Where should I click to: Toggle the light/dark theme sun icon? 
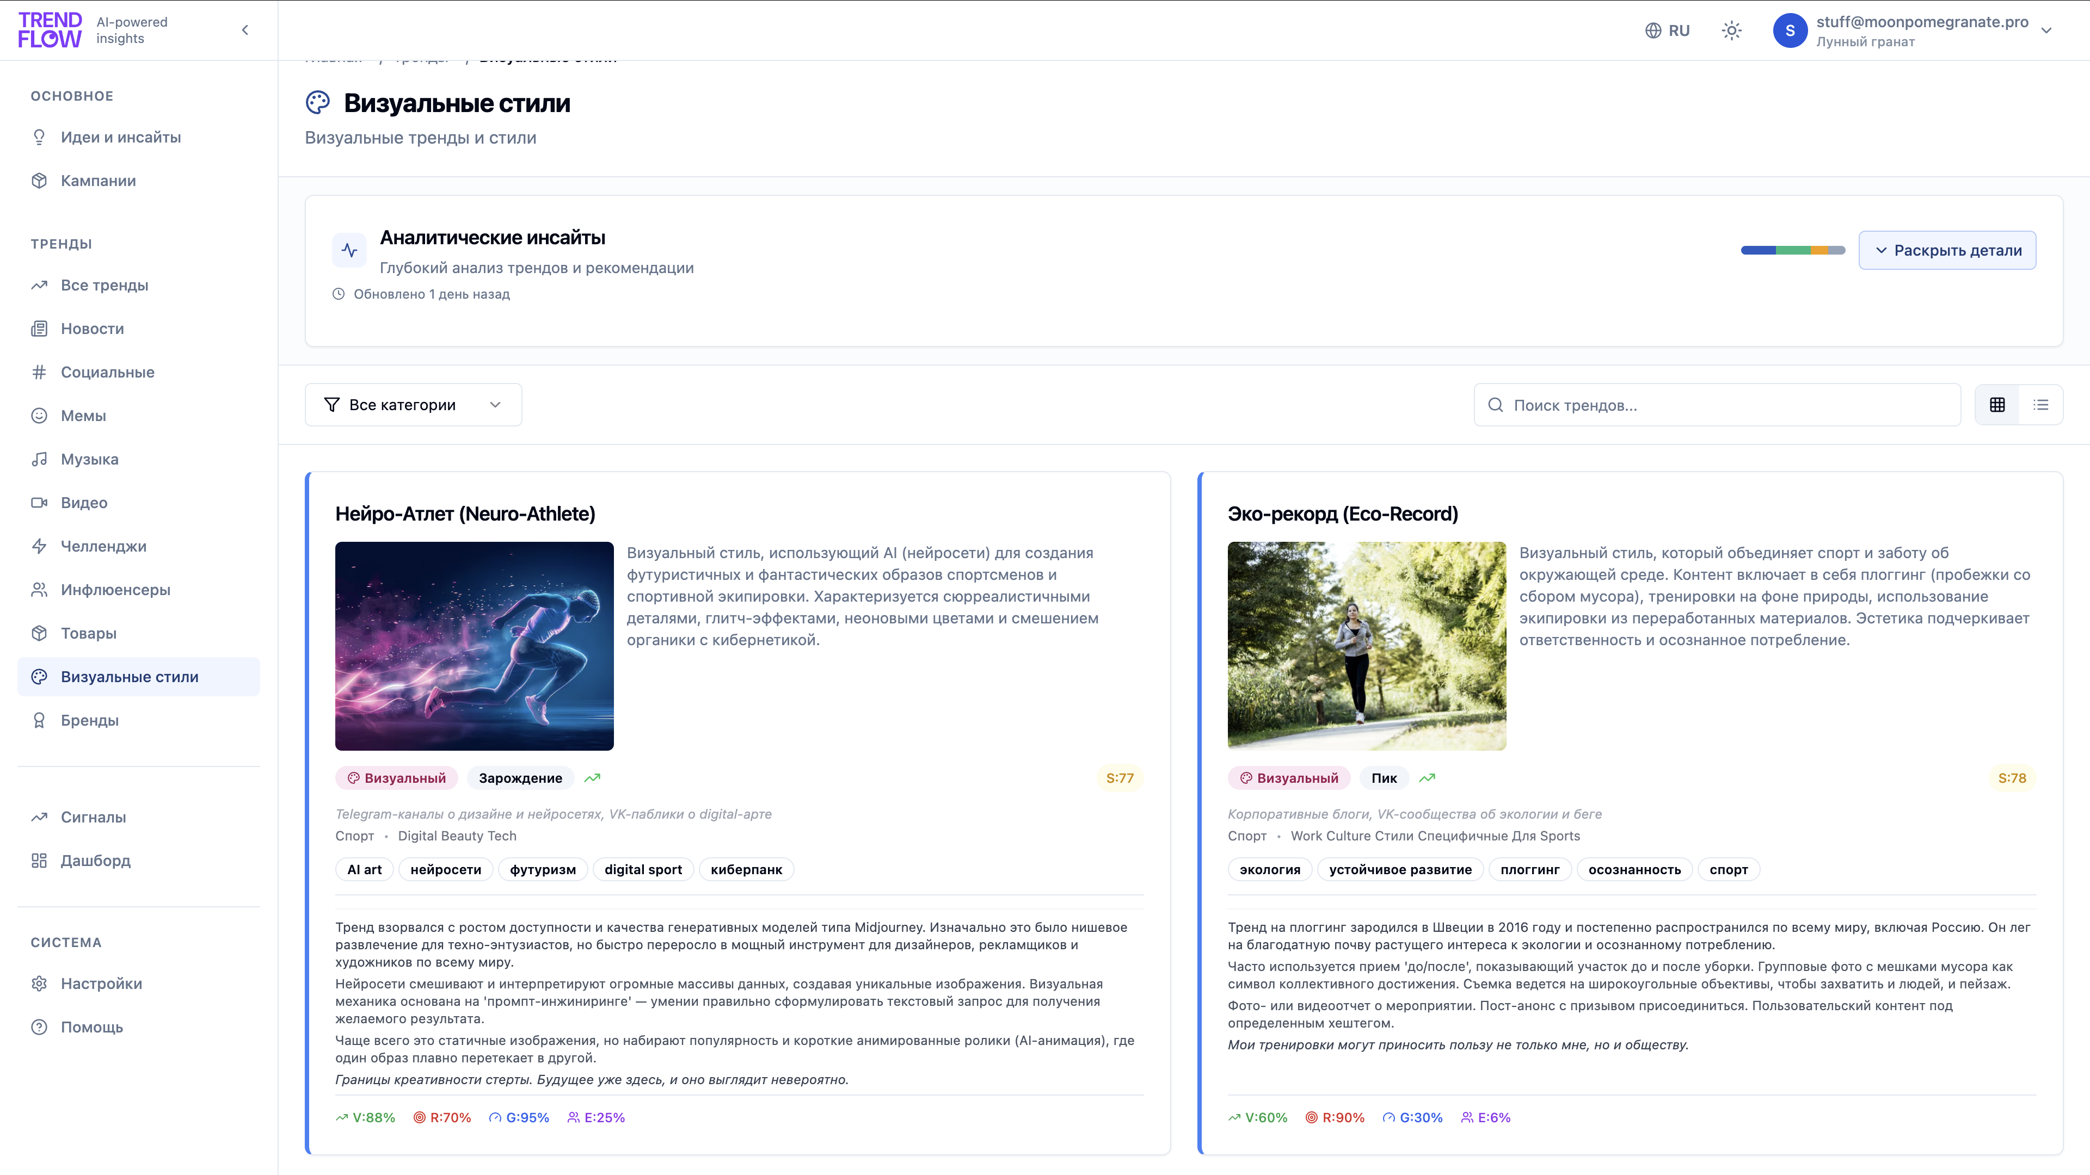pos(1731,31)
